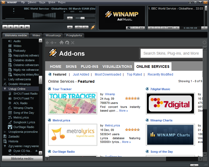Open the forward history dropdown arrow
This screenshot has height=167, width=209.
pyautogui.click(x=55, y=43)
